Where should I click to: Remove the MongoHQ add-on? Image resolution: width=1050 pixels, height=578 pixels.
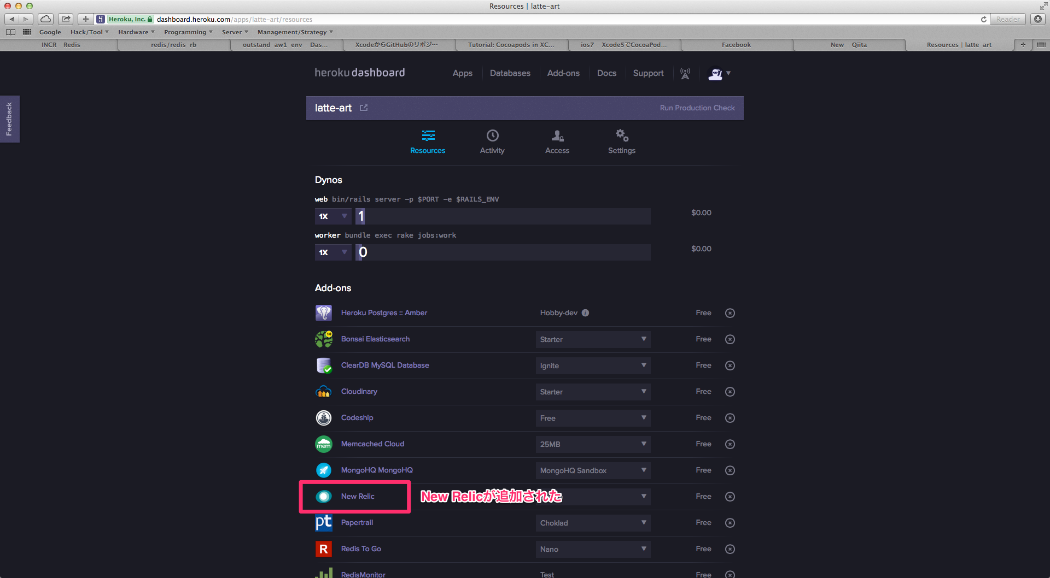click(730, 470)
